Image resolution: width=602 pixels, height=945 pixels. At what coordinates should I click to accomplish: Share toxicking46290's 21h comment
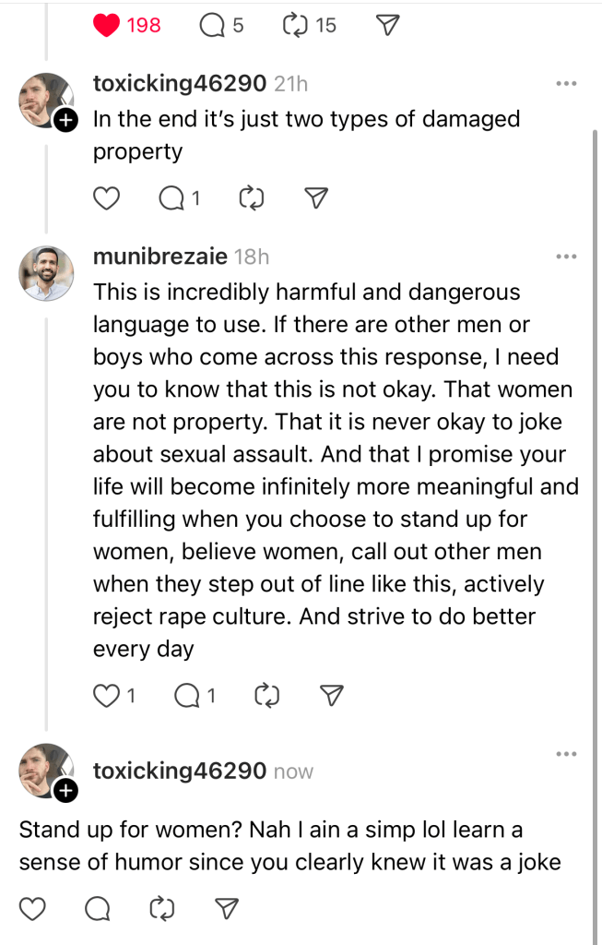[x=316, y=197]
